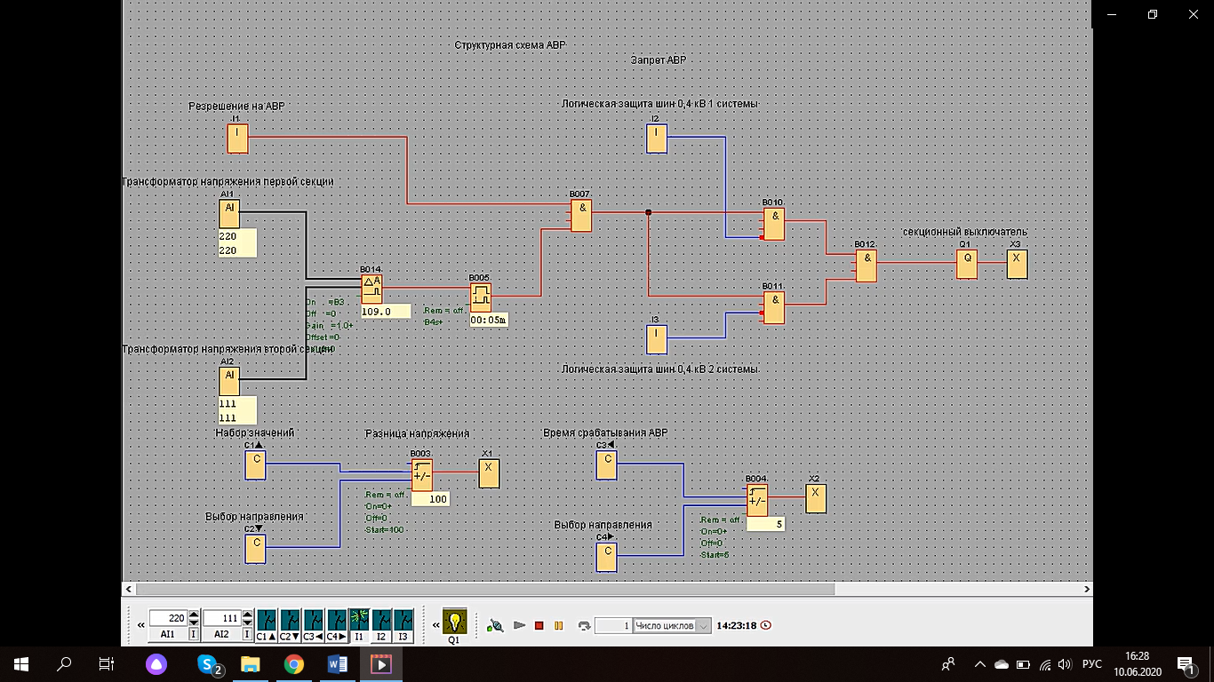Click the AI2 value field showing 111

click(x=222, y=618)
